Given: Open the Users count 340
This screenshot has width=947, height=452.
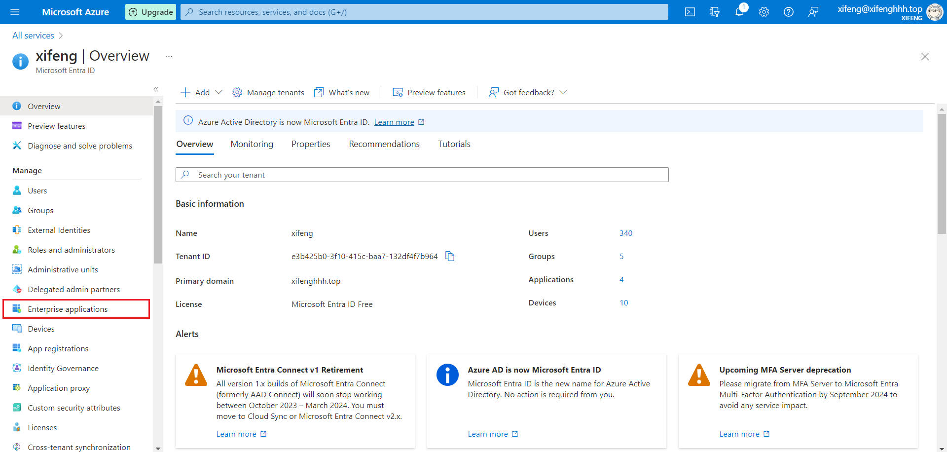Looking at the screenshot, I should tap(626, 233).
